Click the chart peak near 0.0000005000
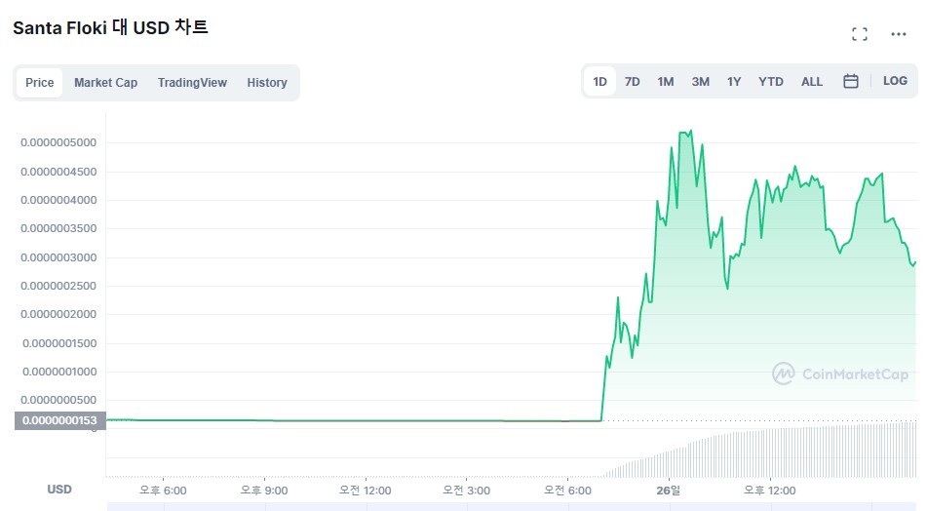 tap(686, 133)
